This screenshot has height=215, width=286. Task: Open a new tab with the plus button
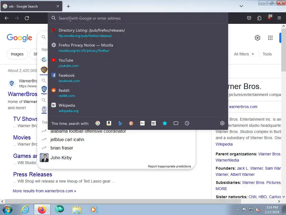click(68, 6)
